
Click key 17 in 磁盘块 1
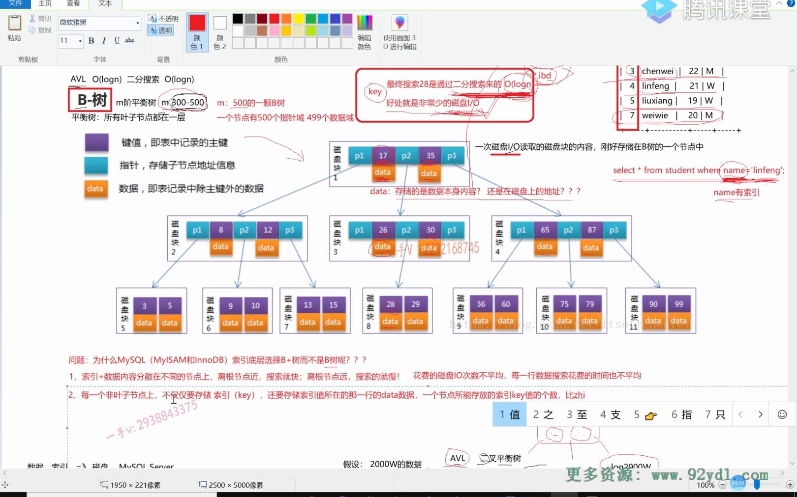pos(383,156)
